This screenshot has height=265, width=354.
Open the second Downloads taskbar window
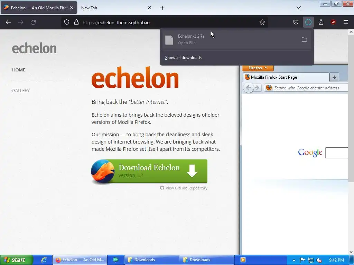click(207, 260)
